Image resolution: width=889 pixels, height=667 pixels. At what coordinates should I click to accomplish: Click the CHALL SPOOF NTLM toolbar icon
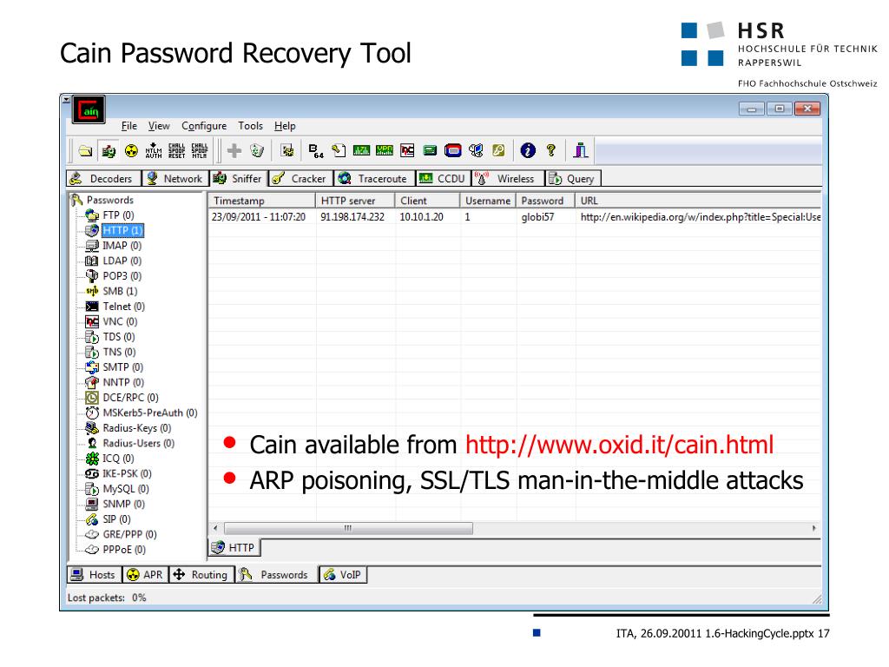click(199, 150)
